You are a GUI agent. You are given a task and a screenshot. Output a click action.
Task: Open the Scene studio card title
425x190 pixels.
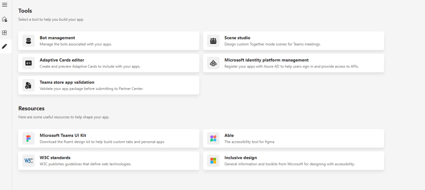tap(237, 38)
